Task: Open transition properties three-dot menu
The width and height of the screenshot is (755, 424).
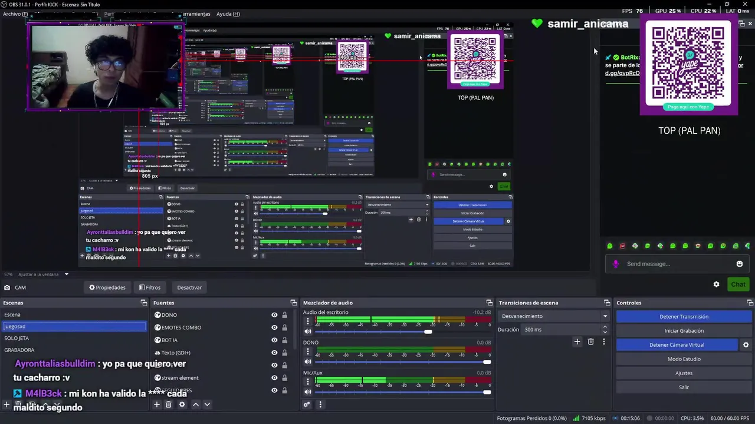Action: tap(603, 342)
